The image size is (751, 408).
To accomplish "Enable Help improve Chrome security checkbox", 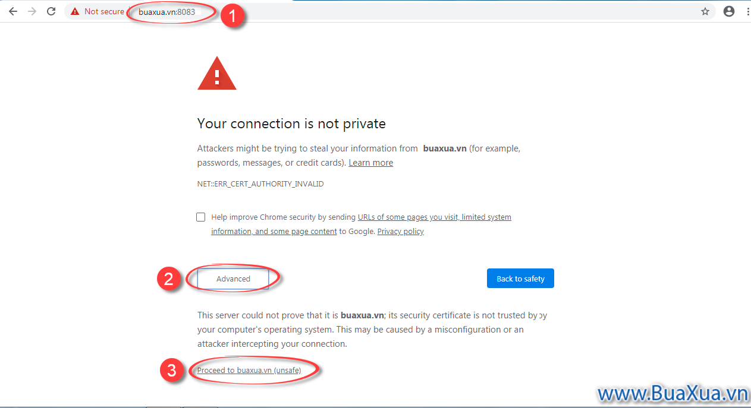I will [201, 217].
